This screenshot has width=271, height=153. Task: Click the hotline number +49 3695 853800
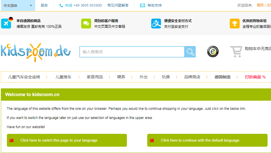coord(87,5)
